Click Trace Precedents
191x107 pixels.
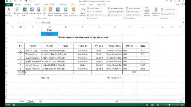[x=116, y=9]
